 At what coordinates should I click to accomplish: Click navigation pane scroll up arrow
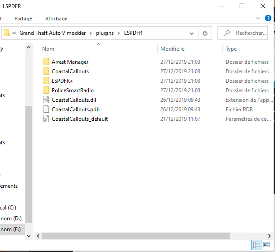[29, 47]
